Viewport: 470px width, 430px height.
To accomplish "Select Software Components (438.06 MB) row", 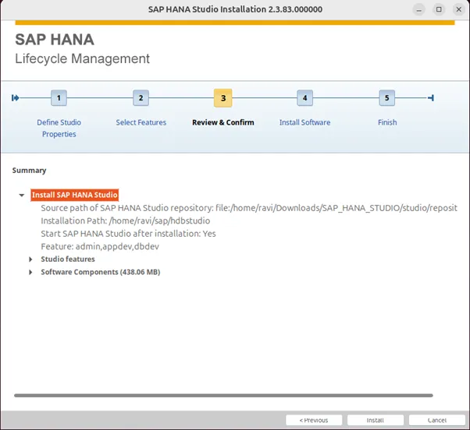I will pos(101,272).
